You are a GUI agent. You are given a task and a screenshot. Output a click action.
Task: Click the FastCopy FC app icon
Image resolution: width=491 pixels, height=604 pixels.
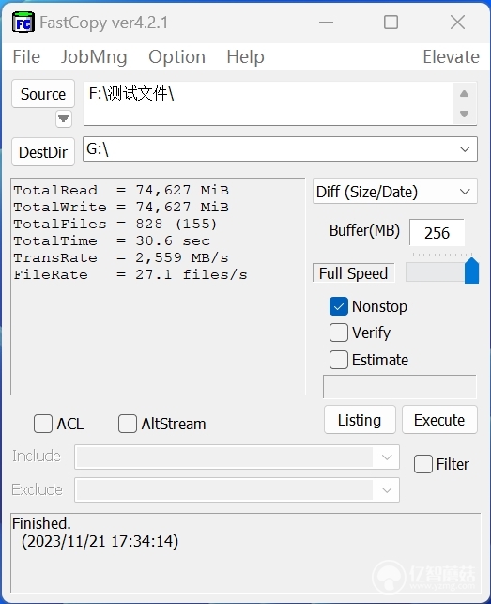[x=23, y=23]
